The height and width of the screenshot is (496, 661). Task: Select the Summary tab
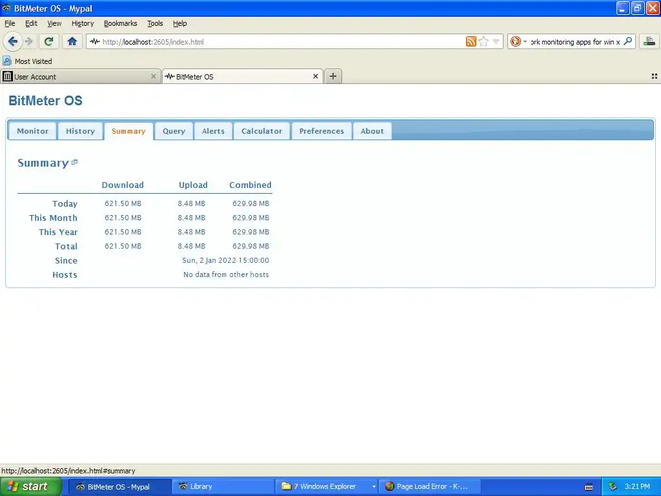click(x=128, y=130)
